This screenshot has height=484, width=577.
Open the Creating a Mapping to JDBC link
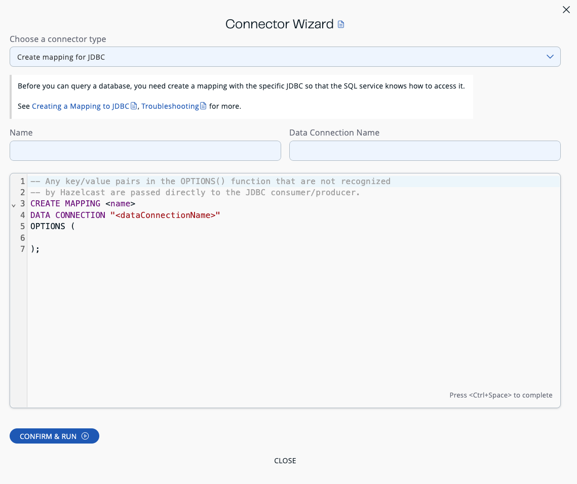tap(80, 106)
